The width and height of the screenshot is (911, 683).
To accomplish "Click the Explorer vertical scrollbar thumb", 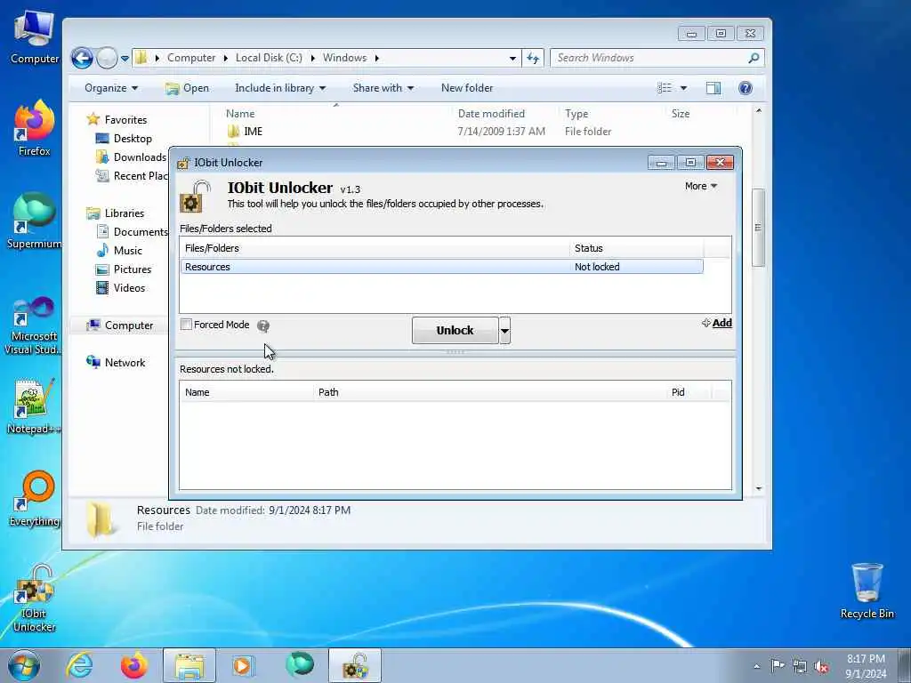I will [x=758, y=228].
